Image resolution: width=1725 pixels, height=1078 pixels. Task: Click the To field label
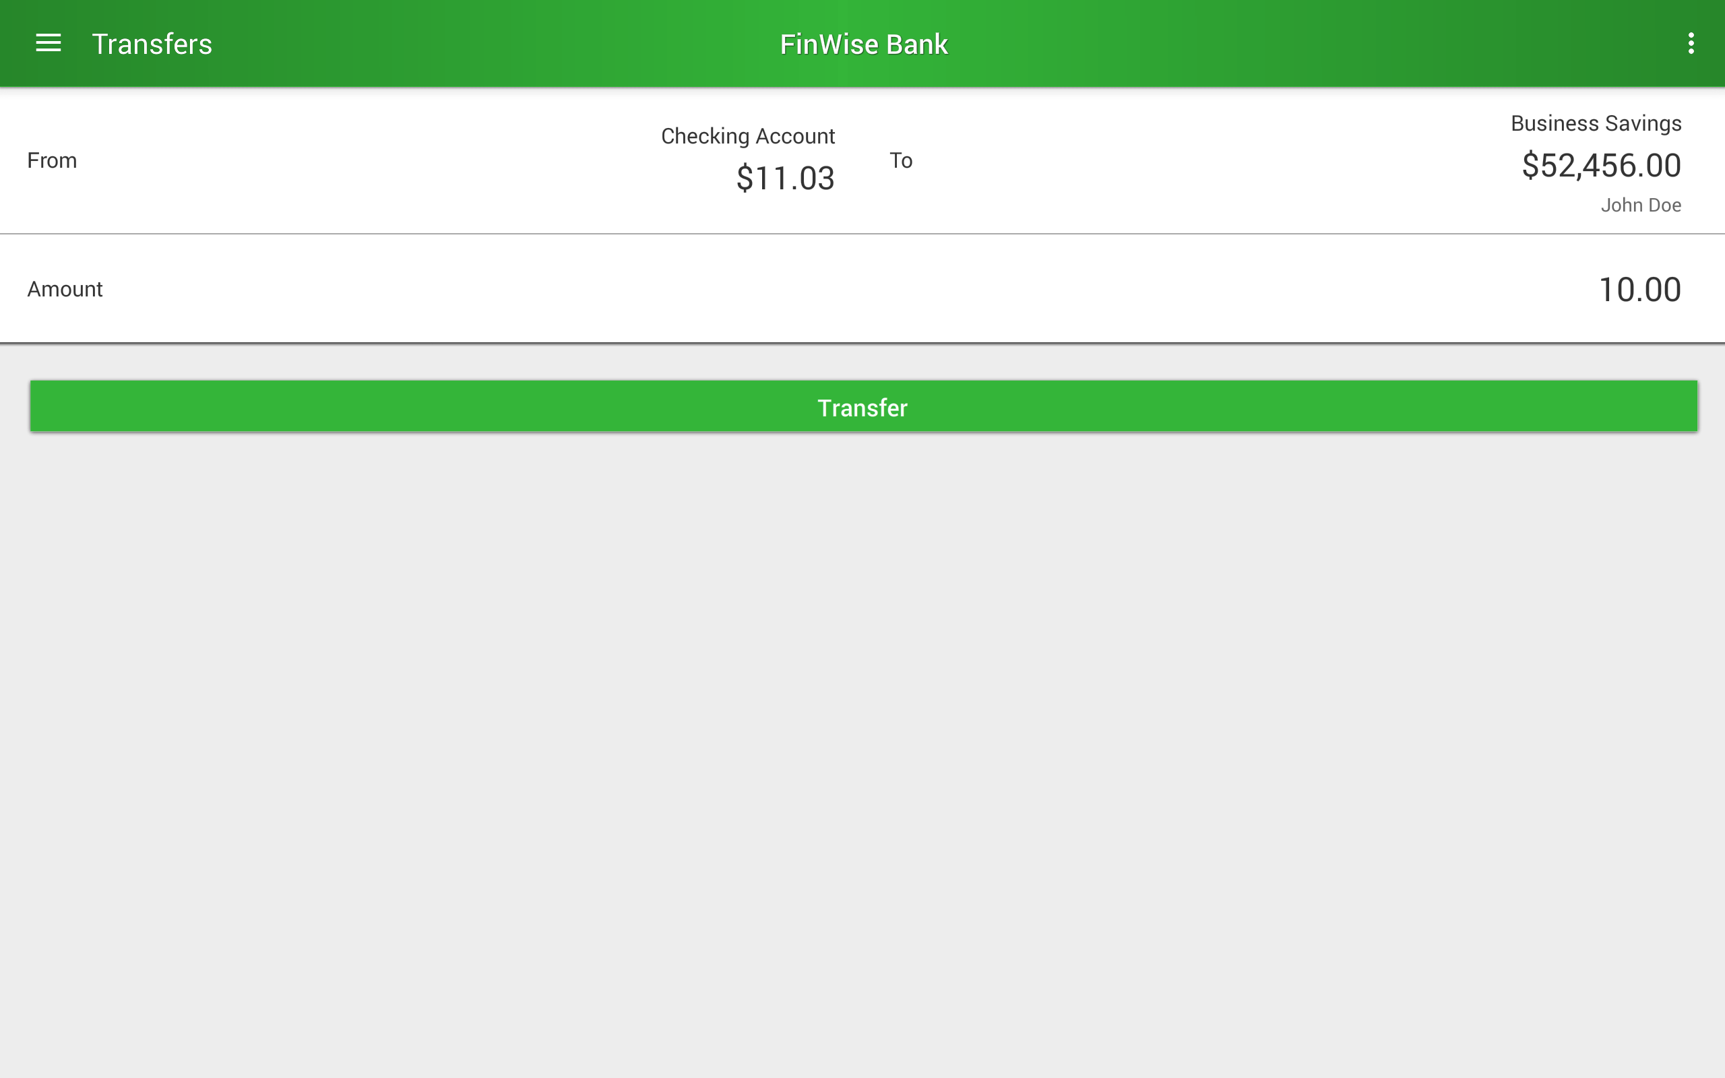(902, 160)
